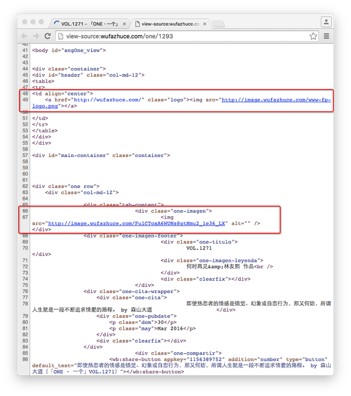Viewport: 351px width, 396px height.
Task: Open the Chrome hamburger menu
Action: (x=326, y=36)
